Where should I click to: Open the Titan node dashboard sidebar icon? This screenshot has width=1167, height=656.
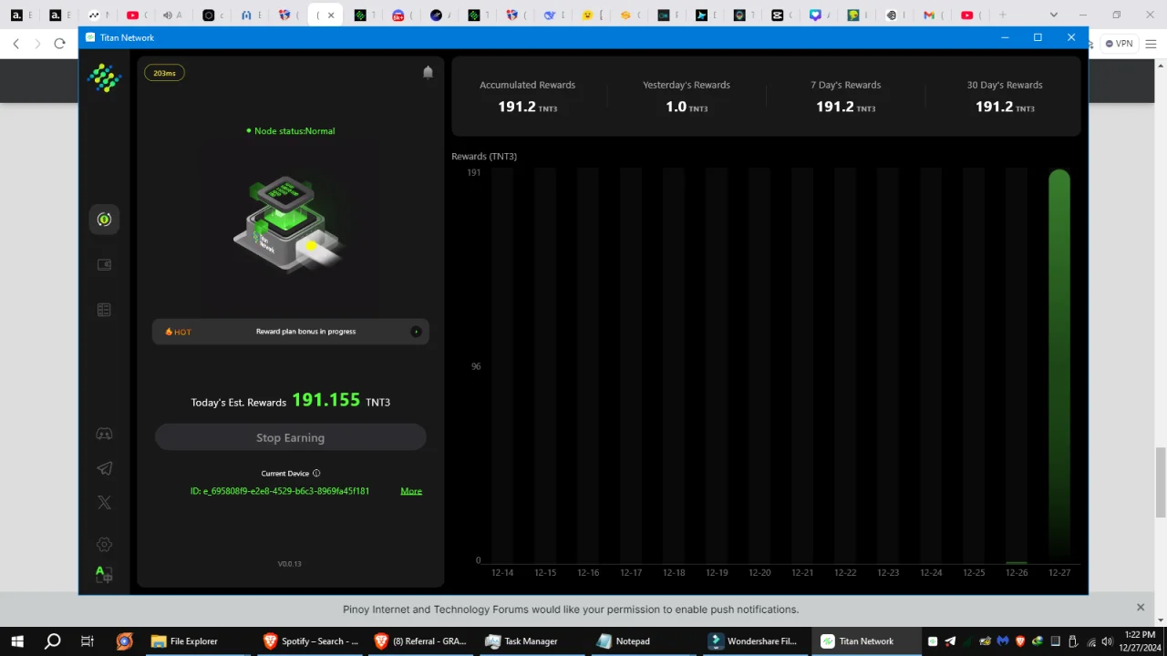point(104,220)
